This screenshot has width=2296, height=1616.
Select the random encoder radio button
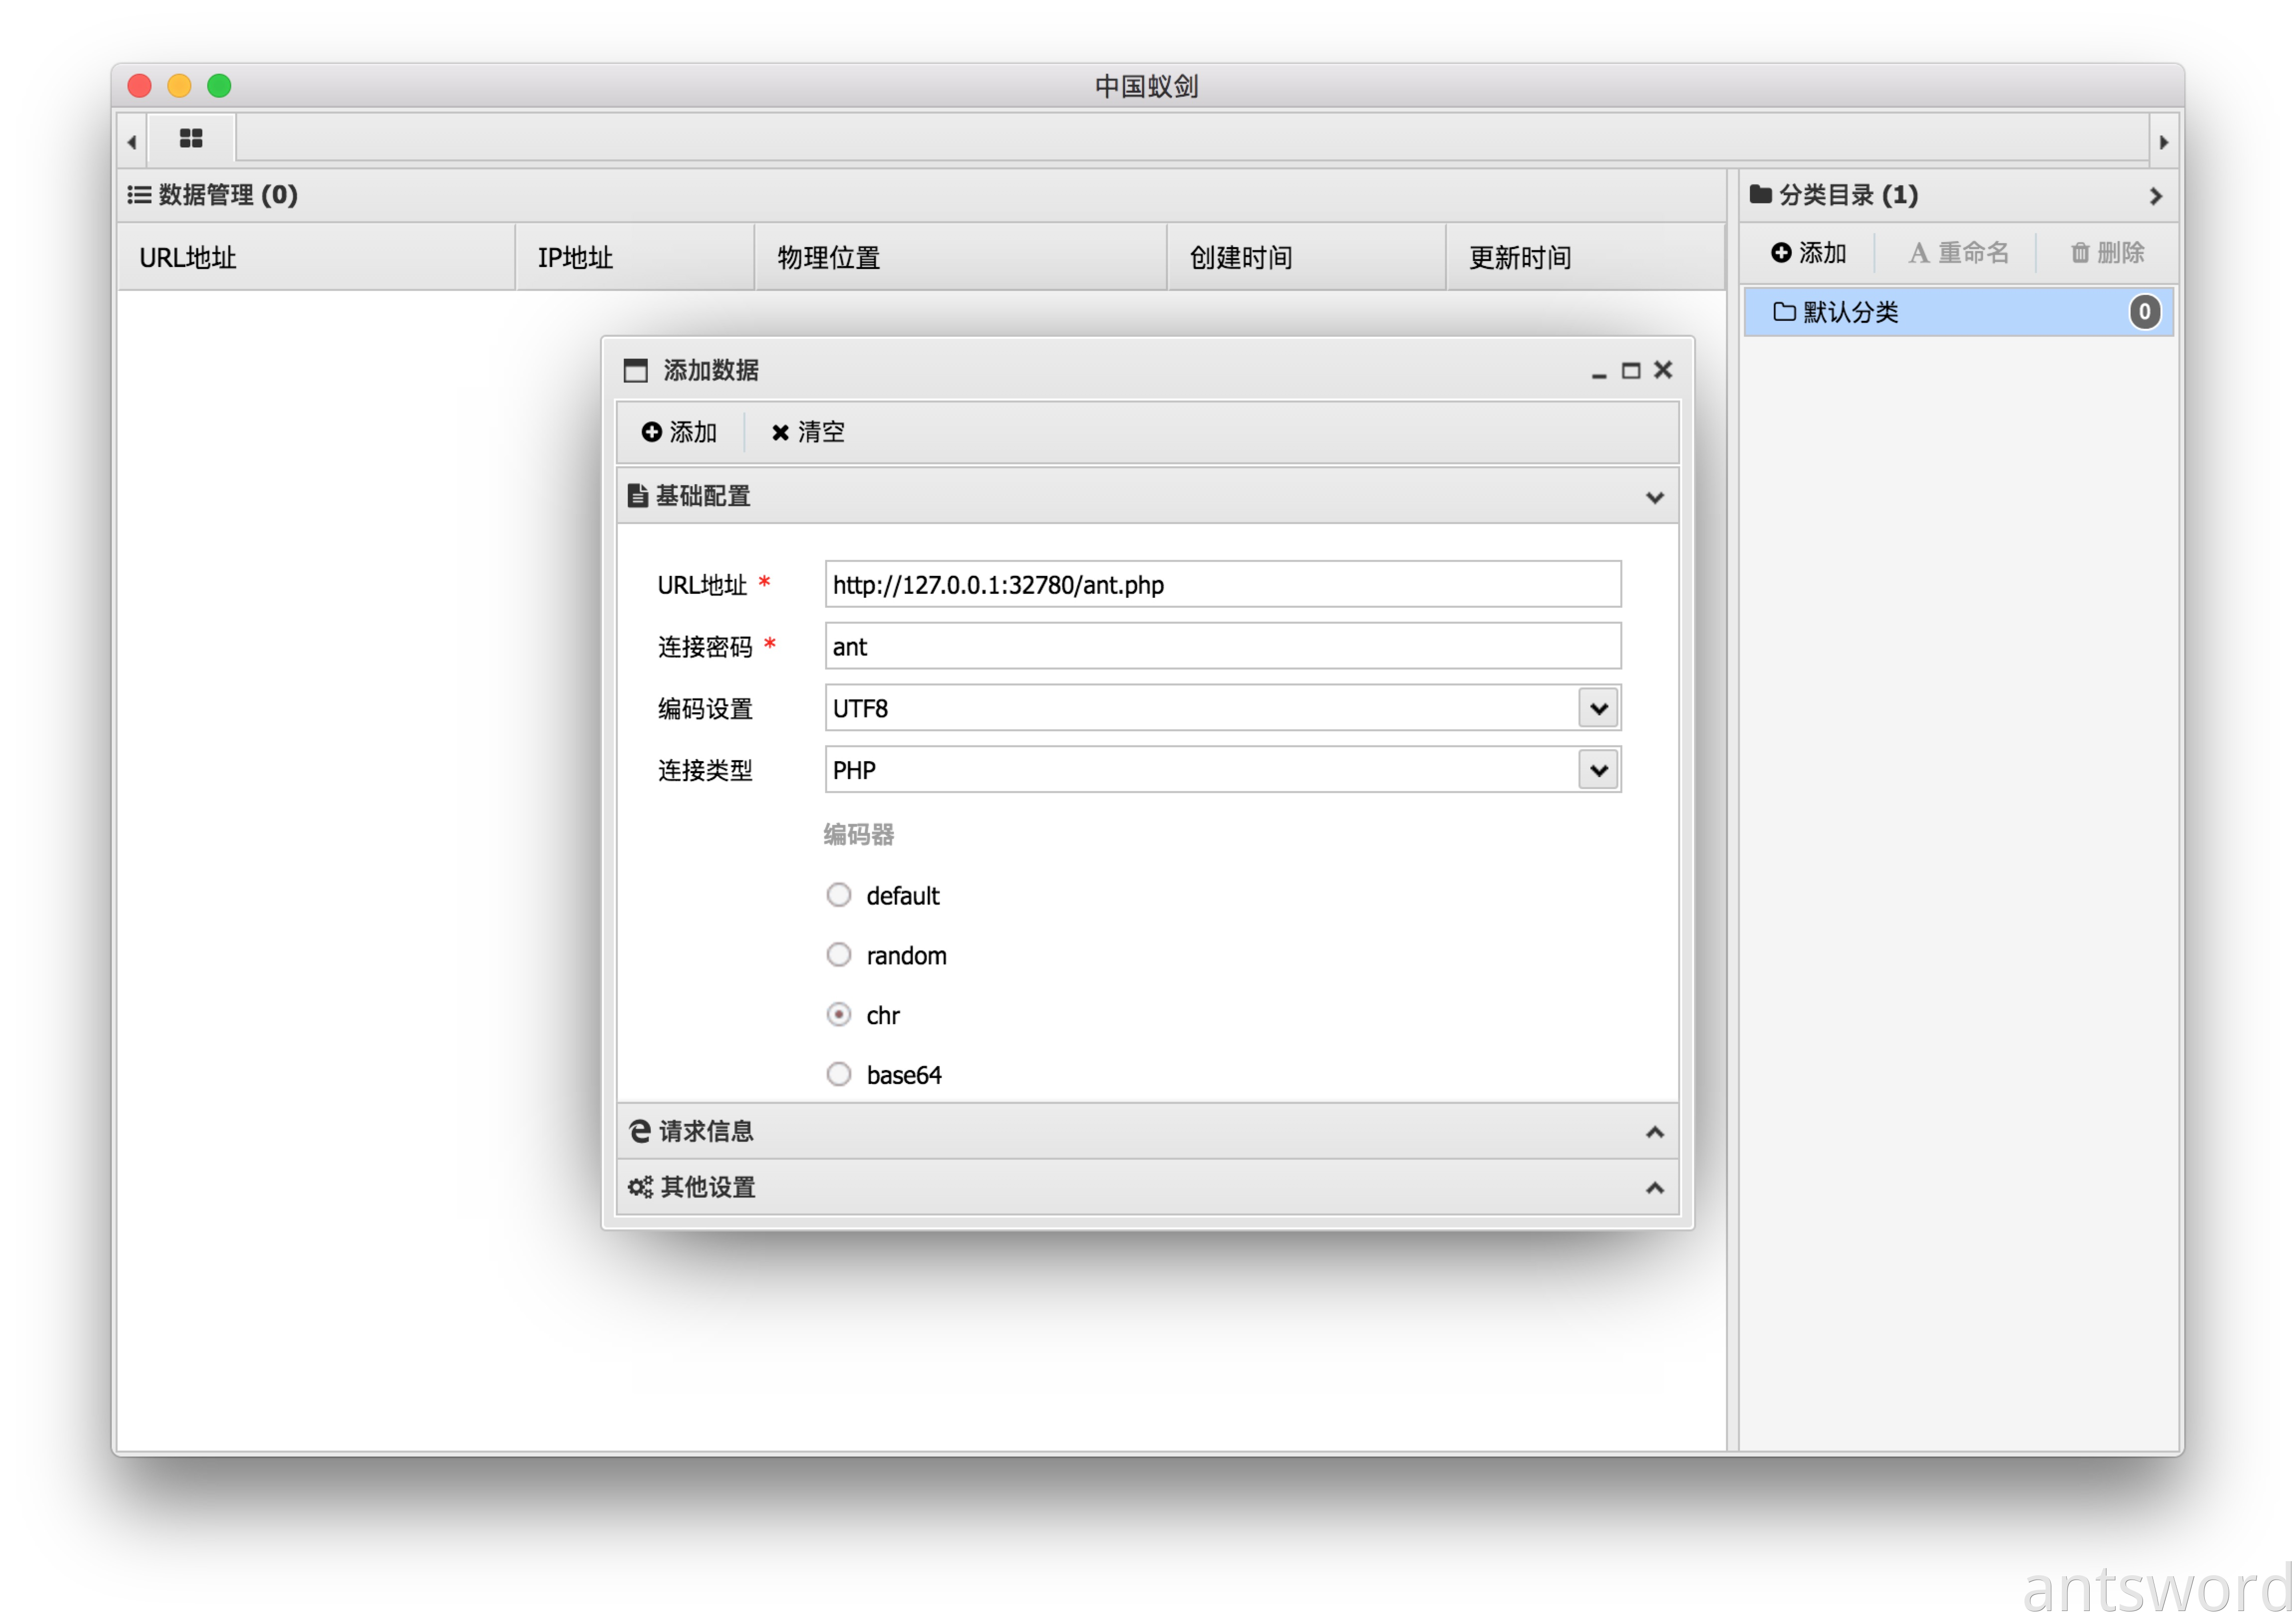click(x=839, y=955)
